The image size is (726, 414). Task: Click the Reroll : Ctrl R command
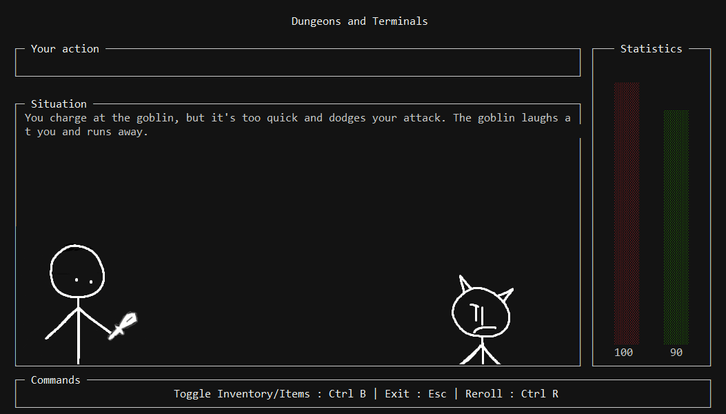click(512, 394)
